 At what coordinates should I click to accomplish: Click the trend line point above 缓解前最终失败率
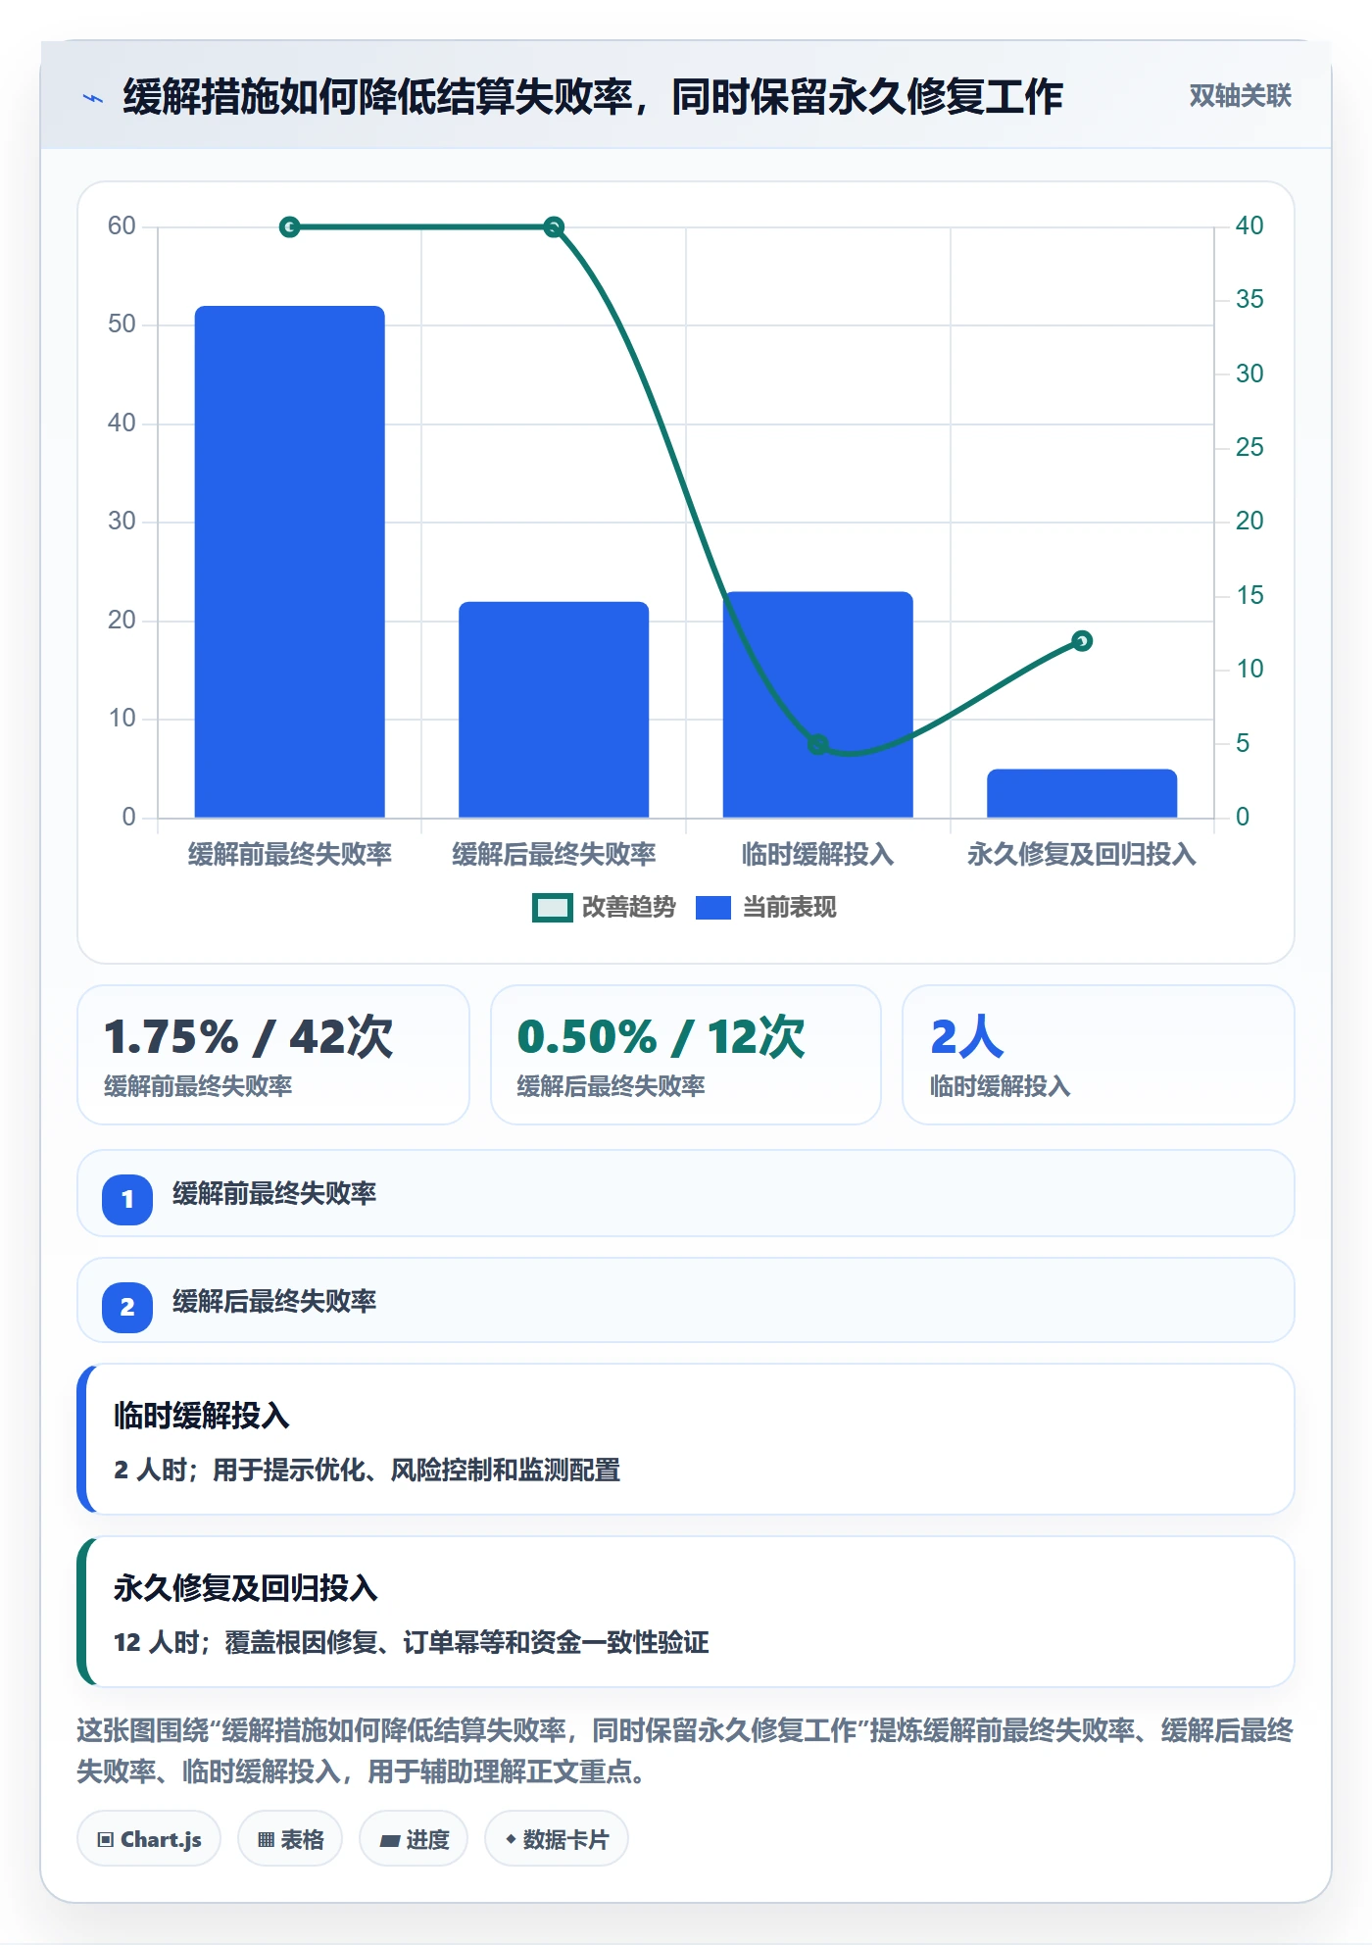[x=290, y=227]
